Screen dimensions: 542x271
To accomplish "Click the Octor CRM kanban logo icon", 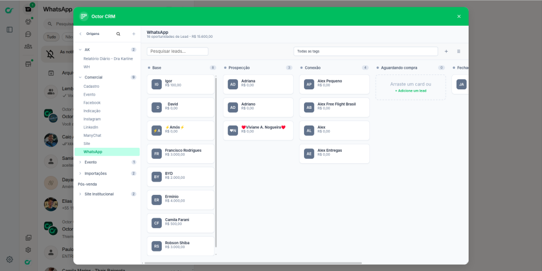I will click(x=84, y=17).
